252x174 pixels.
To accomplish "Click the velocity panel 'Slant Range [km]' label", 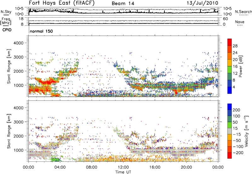I will [9, 131].
